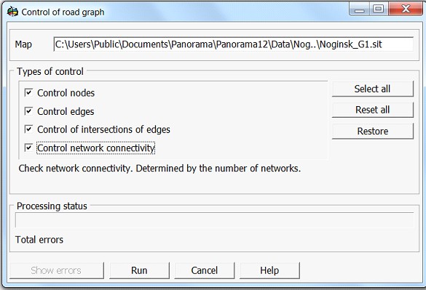Toggle the Control edges checkbox
Image resolution: width=426 pixels, height=290 pixels.
click(28, 111)
